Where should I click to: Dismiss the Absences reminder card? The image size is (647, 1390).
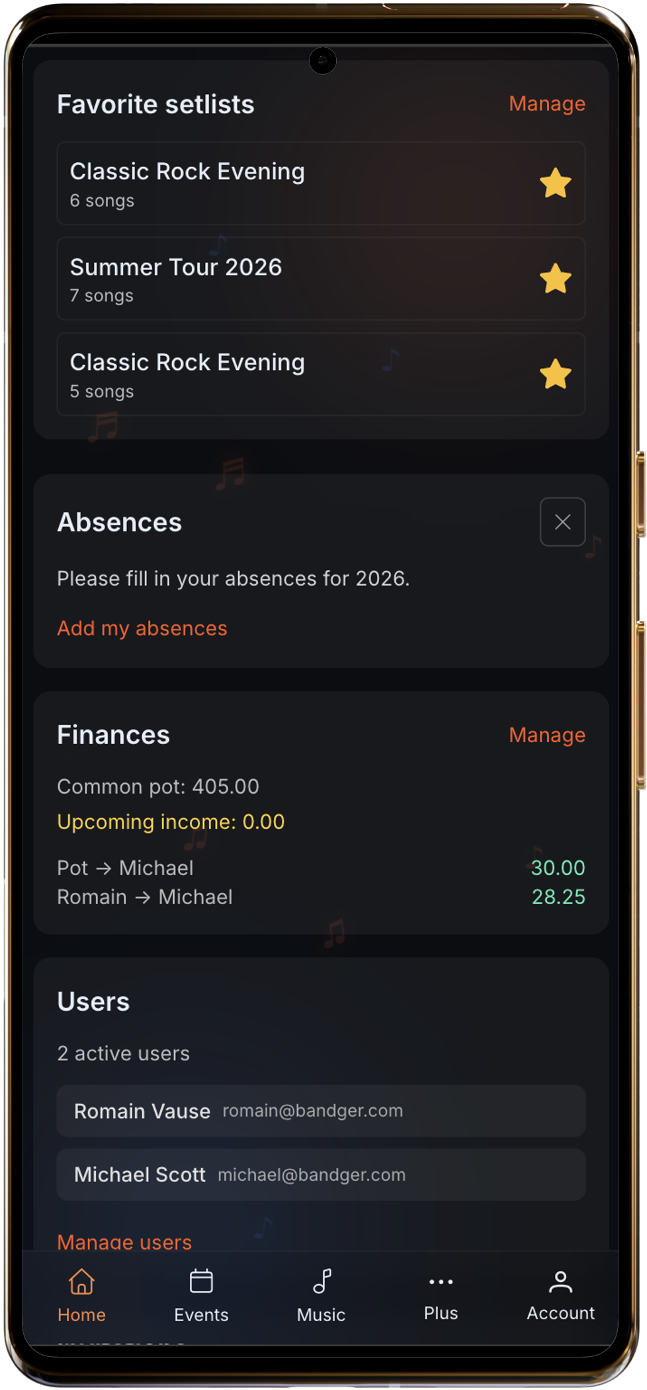coord(562,522)
